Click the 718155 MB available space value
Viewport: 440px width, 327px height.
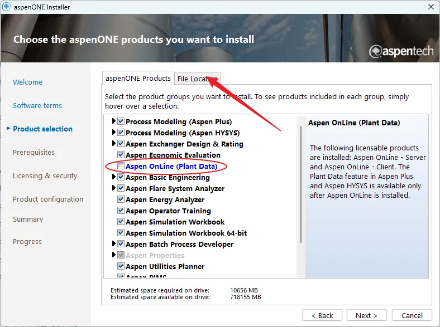(246, 297)
